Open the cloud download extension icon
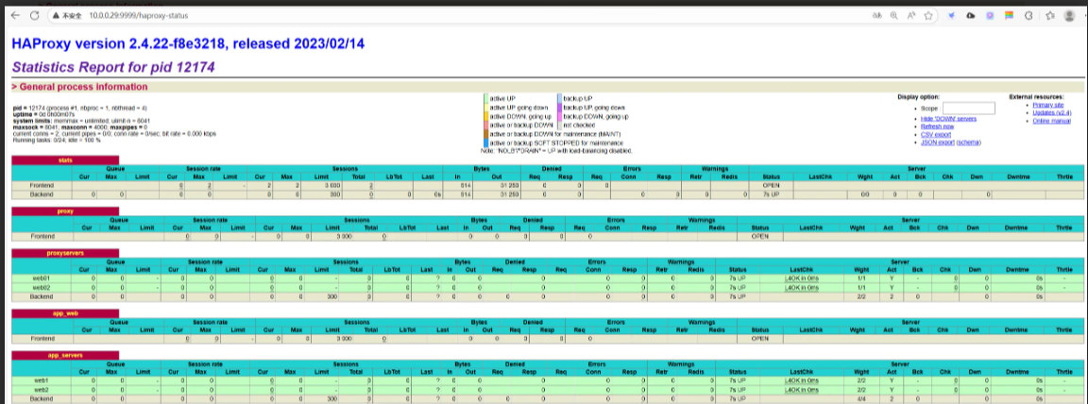Screen dimensions: 1088x404 (971, 15)
